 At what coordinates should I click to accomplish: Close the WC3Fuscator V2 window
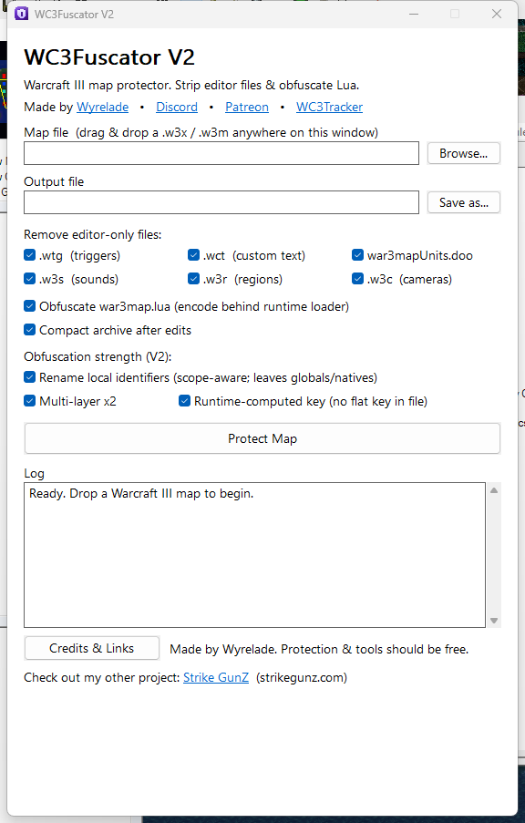click(497, 15)
